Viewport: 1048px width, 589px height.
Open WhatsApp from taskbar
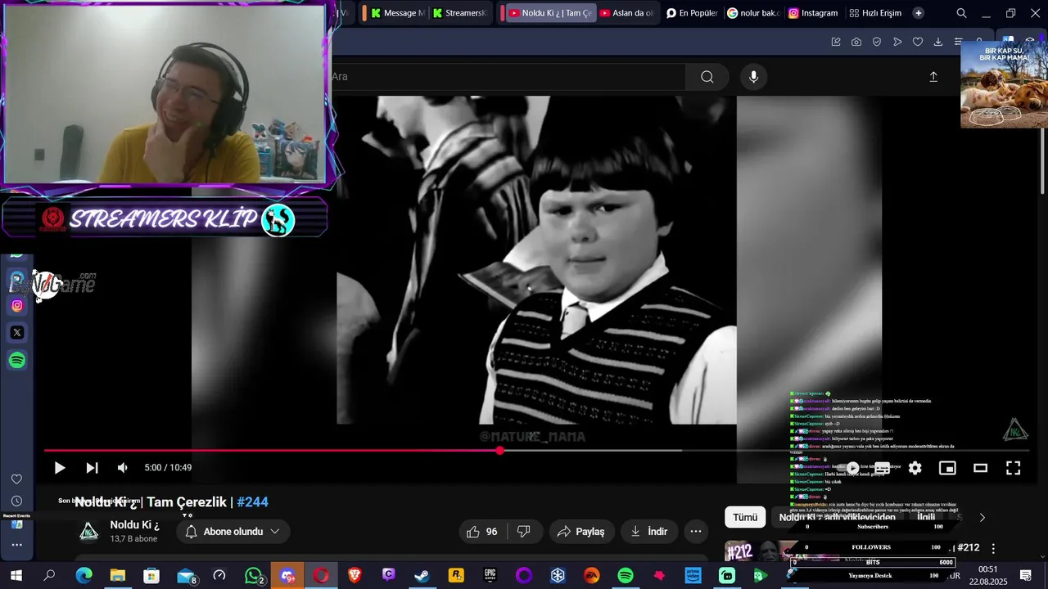pyautogui.click(x=255, y=576)
